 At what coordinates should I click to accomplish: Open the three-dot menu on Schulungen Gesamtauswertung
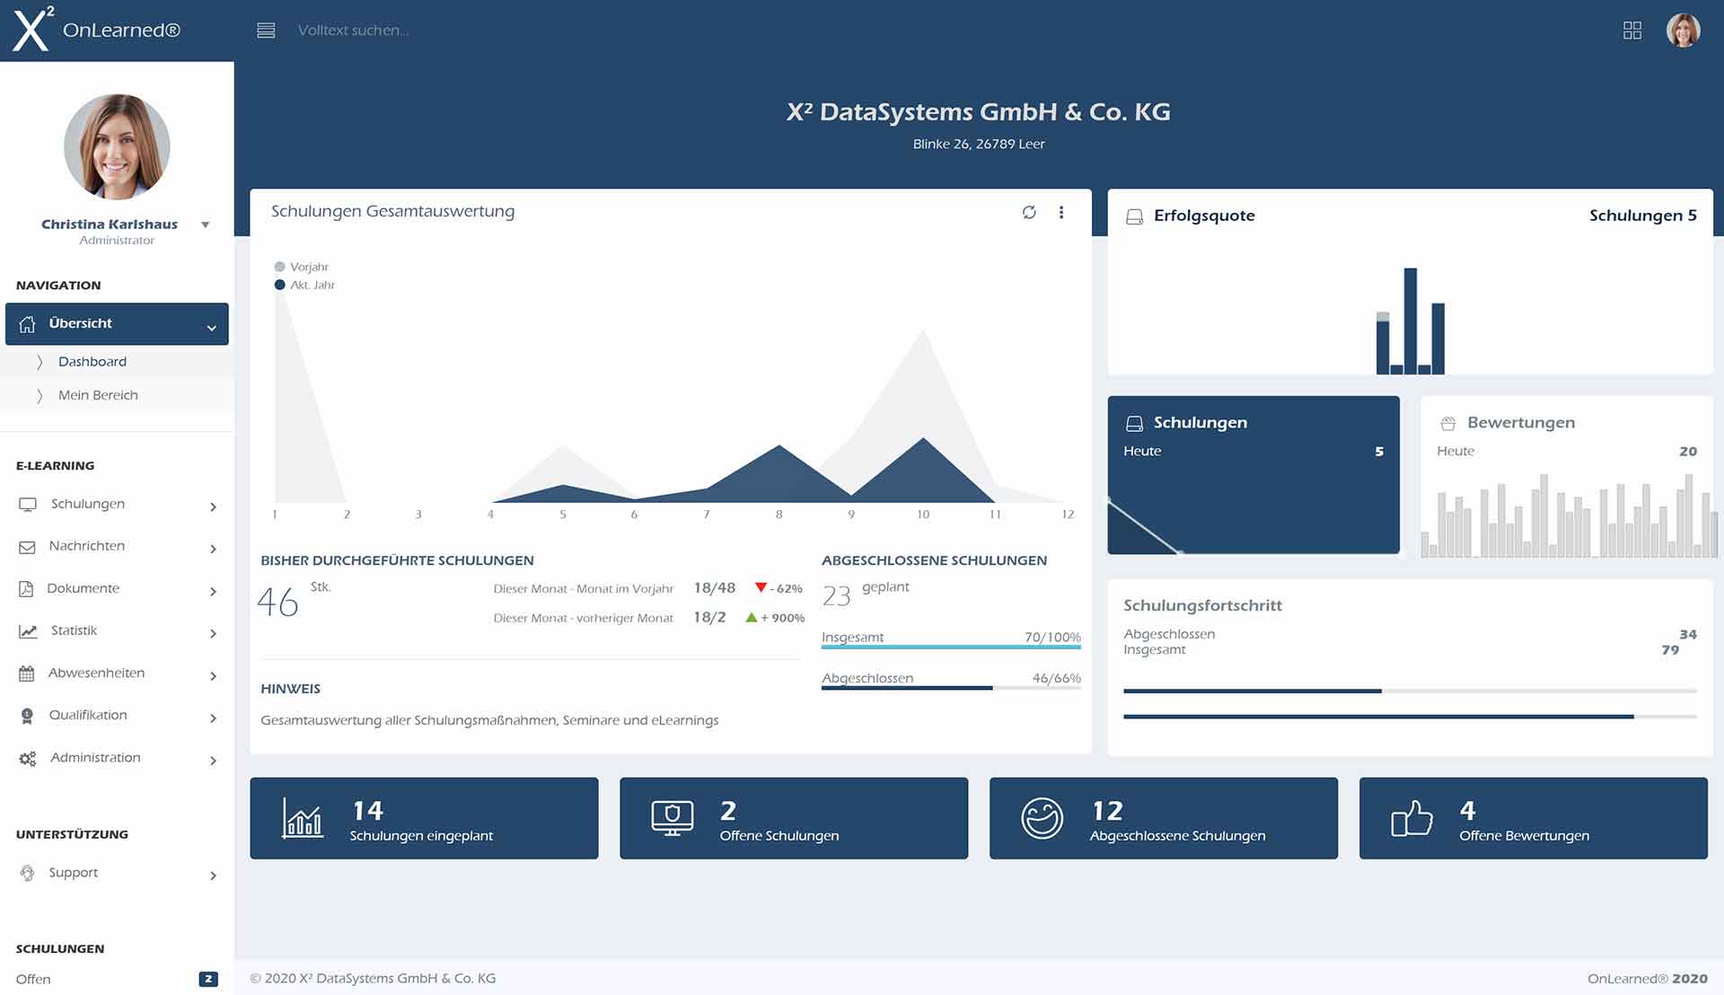click(x=1060, y=212)
